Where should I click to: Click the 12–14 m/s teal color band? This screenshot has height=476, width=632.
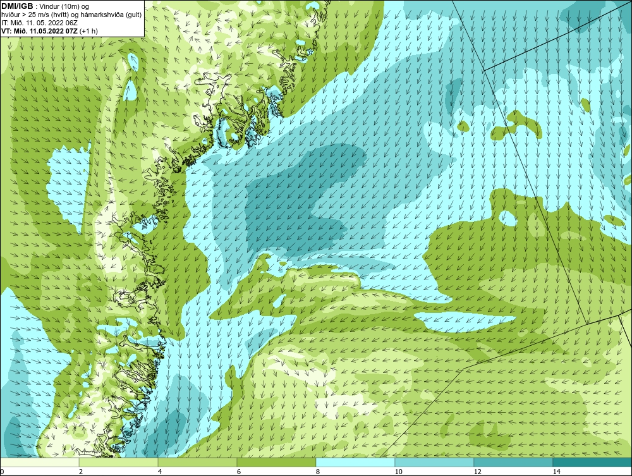[513, 462]
